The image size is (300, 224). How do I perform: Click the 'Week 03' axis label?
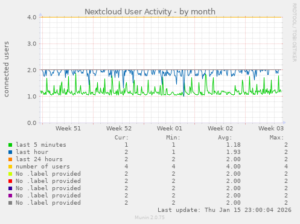pos(271,129)
